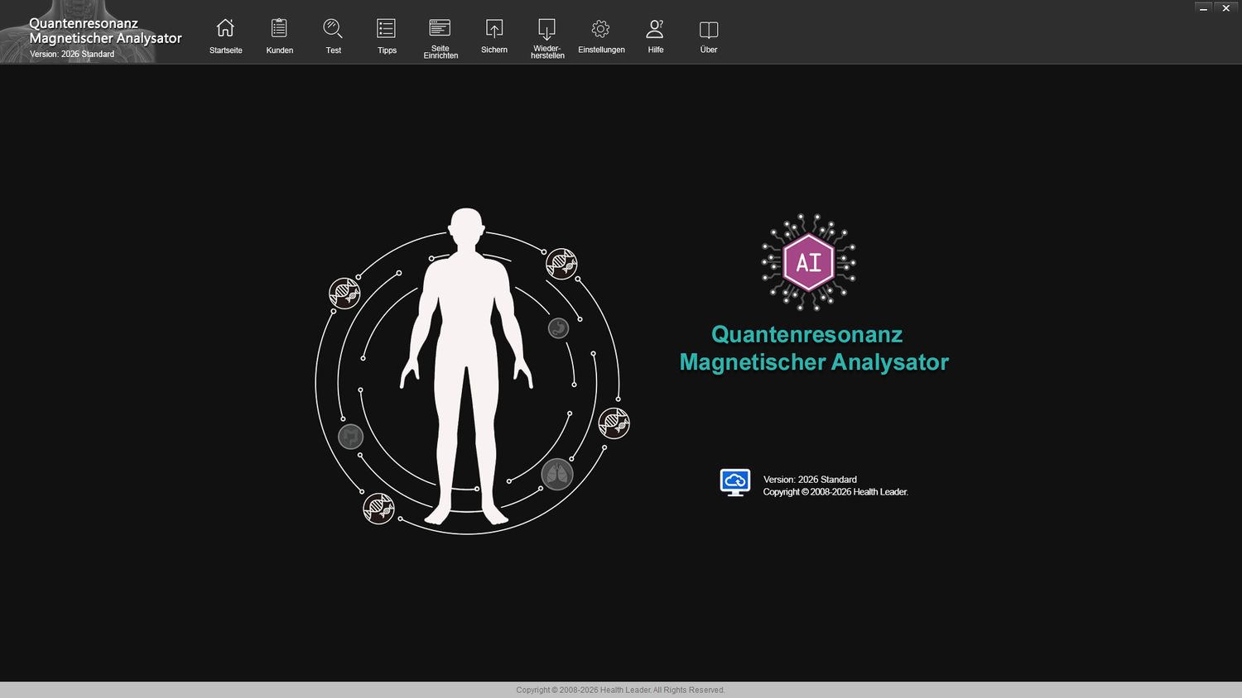This screenshot has height=698, width=1242.
Task: Click the Wiederherstellen restore icon
Action: [546, 35]
